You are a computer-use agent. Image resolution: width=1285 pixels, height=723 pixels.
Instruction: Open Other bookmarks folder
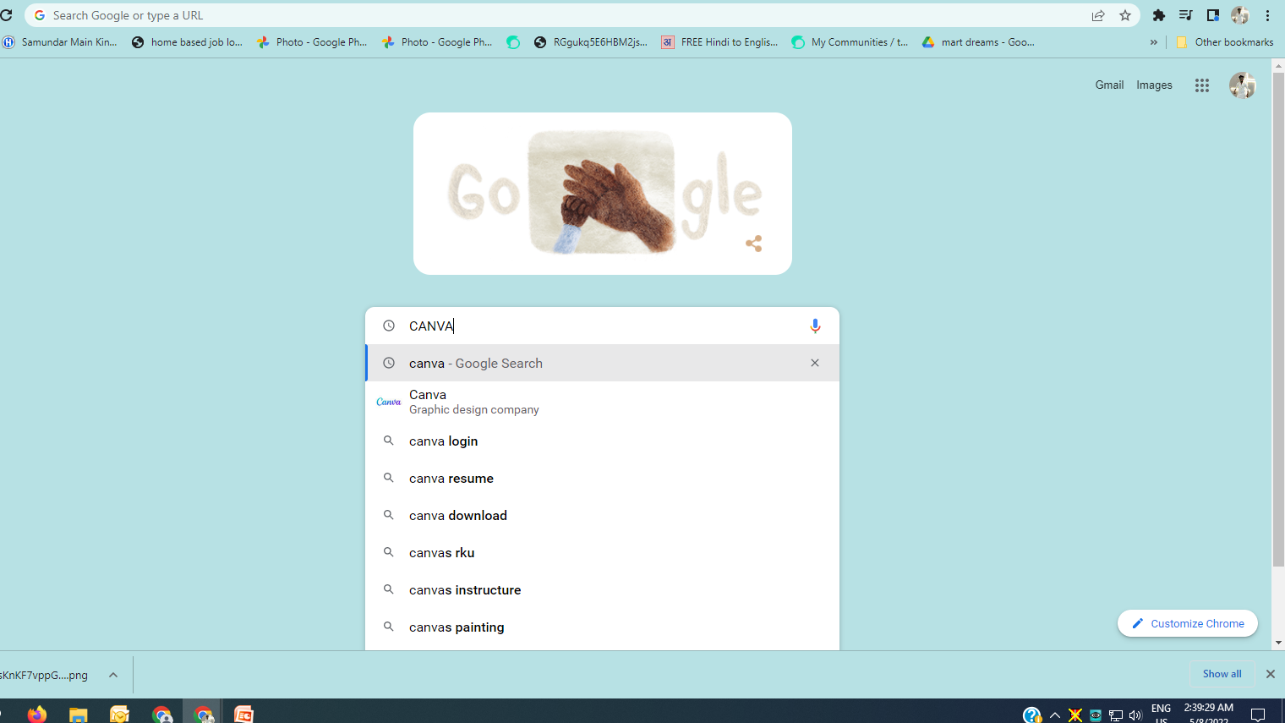(x=1224, y=42)
